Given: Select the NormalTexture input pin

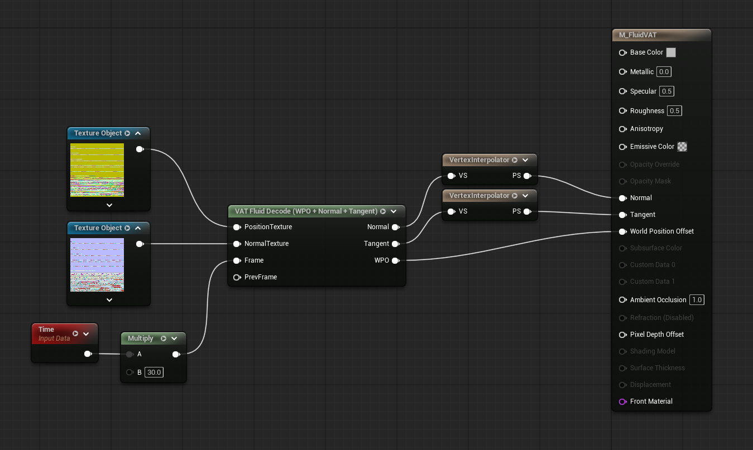Looking at the screenshot, I should click(x=237, y=244).
